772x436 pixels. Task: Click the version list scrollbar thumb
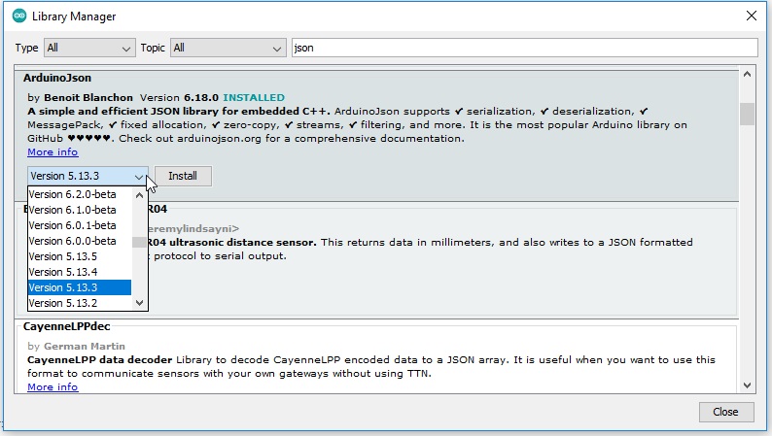click(139, 242)
